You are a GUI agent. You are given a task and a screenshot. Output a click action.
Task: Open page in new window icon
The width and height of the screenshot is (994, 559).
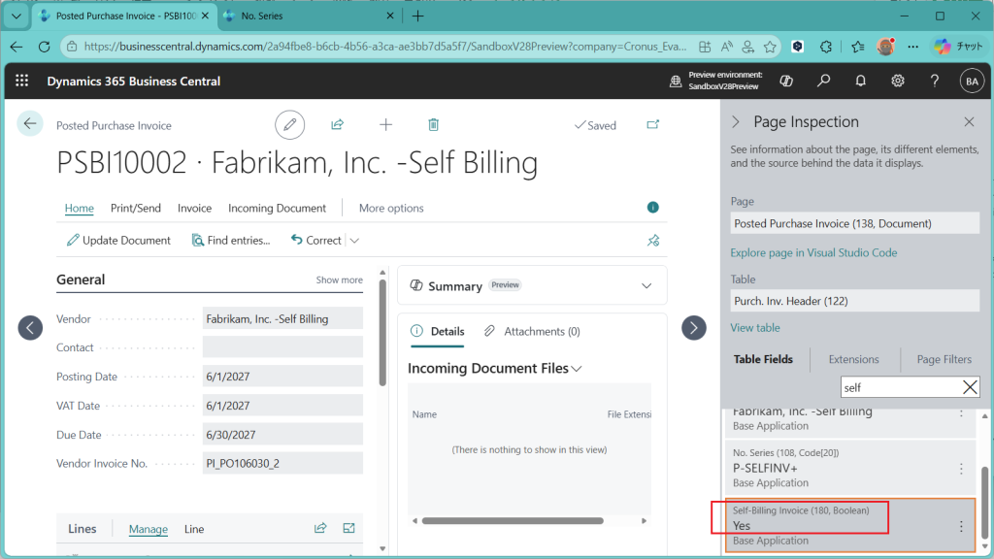(x=653, y=124)
